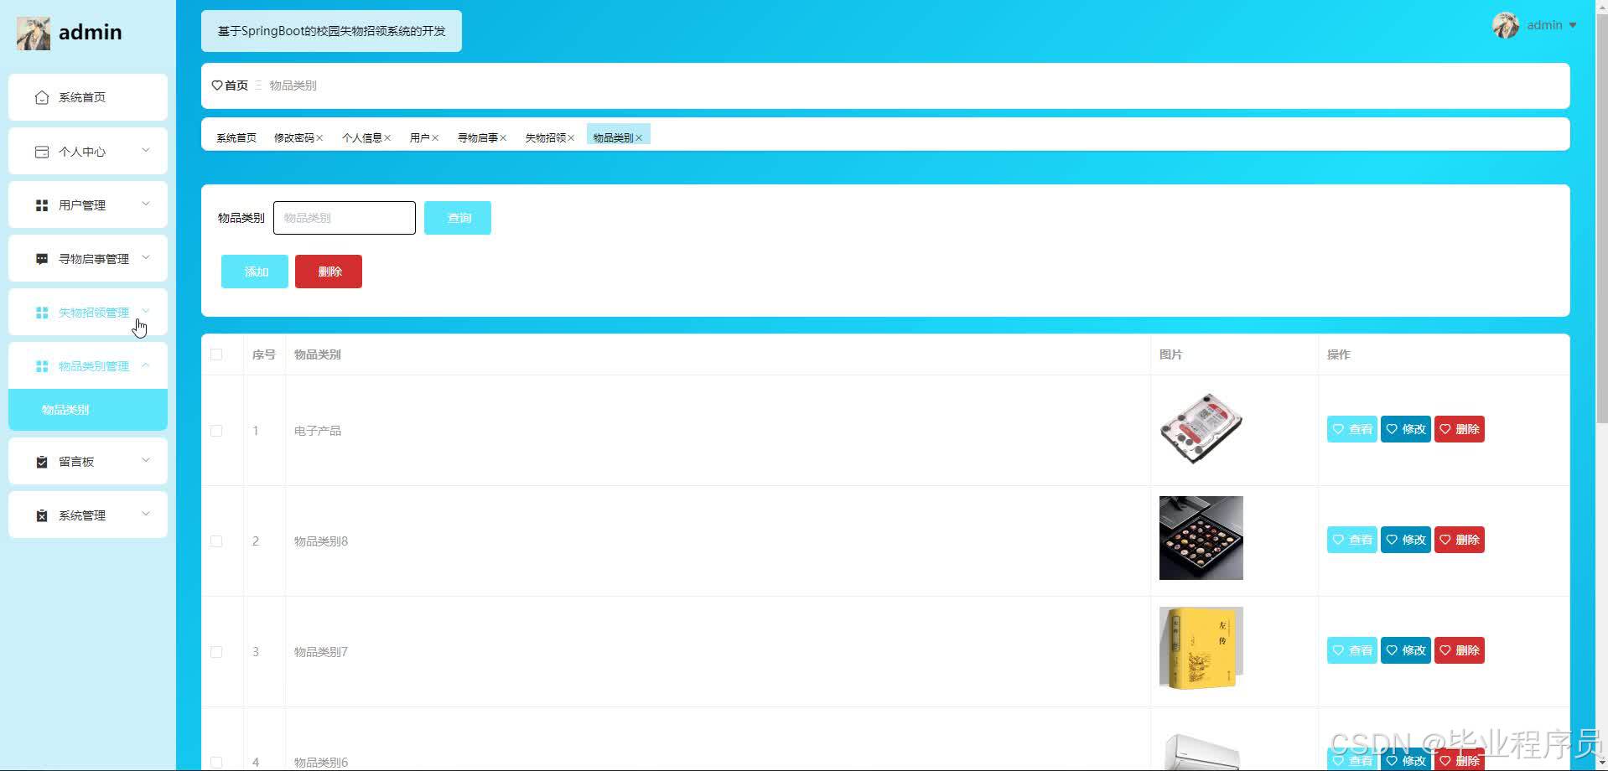
Task: Switch to the 寻物启事 tab
Action: [x=478, y=138]
